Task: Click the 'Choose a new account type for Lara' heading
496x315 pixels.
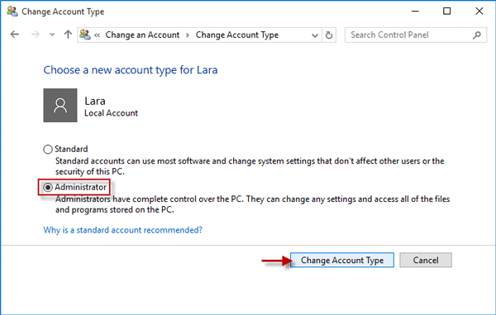Action: [x=131, y=70]
